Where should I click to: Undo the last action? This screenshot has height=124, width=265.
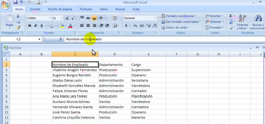[x=21, y=2]
